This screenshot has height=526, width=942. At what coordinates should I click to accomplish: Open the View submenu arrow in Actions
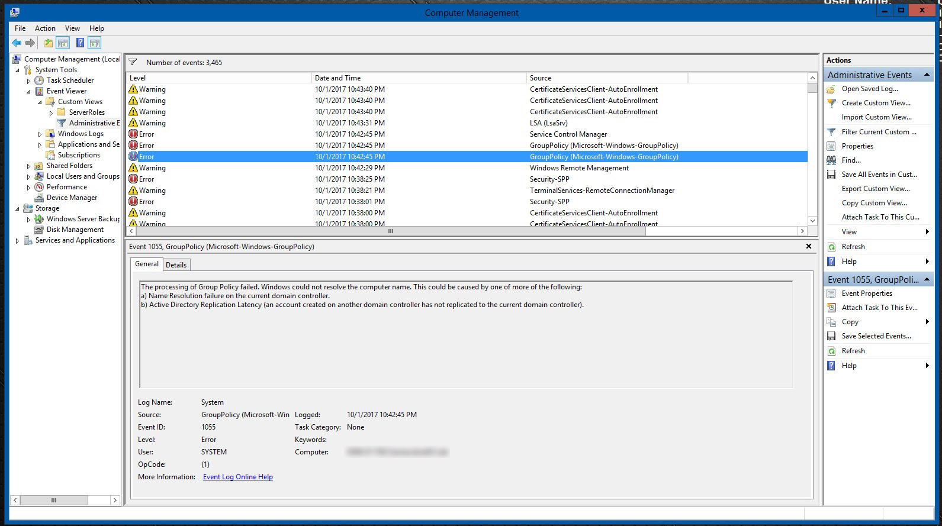click(927, 232)
